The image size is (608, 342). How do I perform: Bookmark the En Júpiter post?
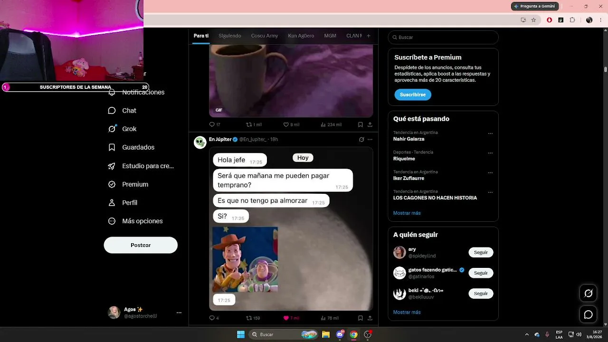click(x=361, y=318)
